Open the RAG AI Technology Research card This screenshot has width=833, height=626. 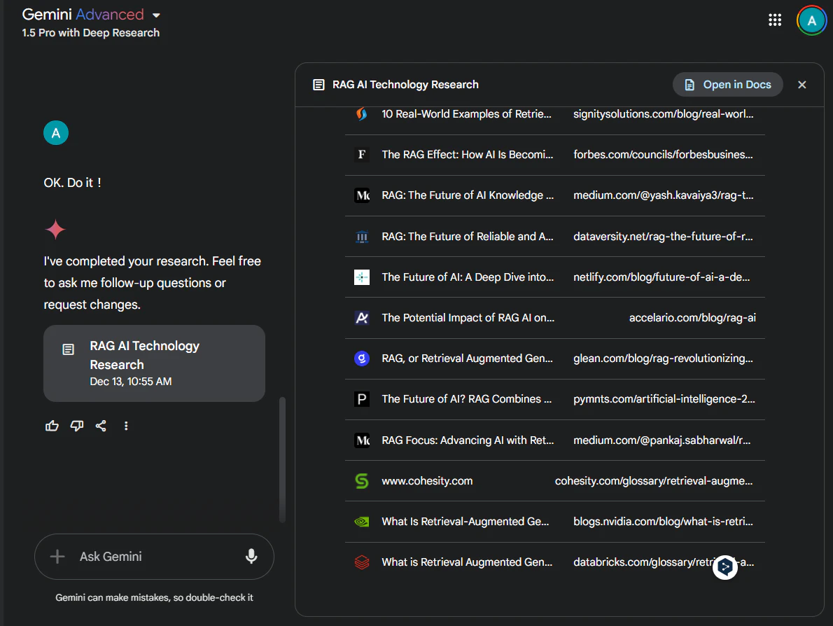click(154, 363)
